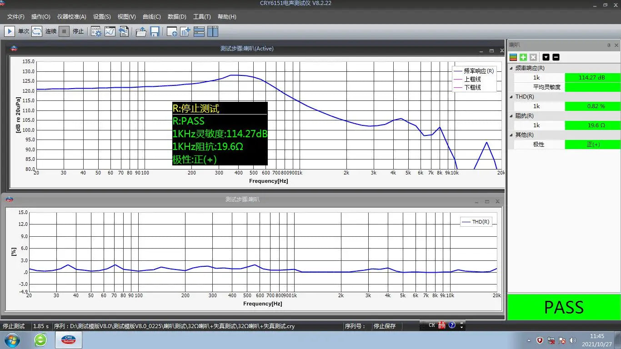
Task: Click the add new window icon
Action: 172,31
